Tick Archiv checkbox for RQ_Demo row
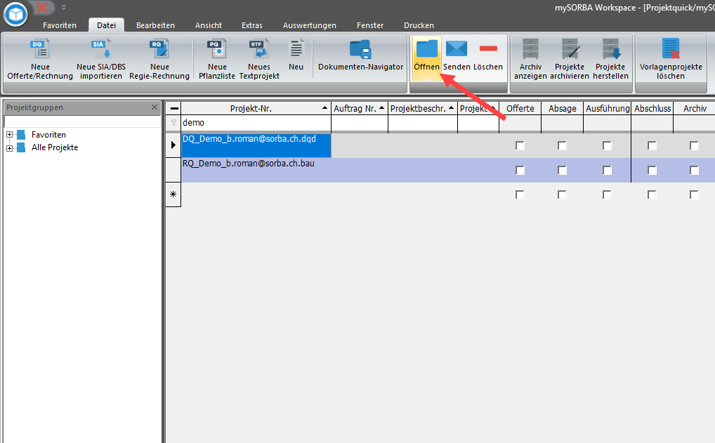 [694, 170]
